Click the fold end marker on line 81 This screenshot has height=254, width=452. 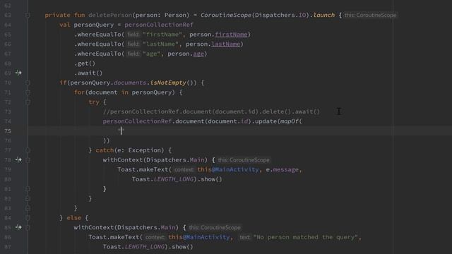[x=28, y=189]
